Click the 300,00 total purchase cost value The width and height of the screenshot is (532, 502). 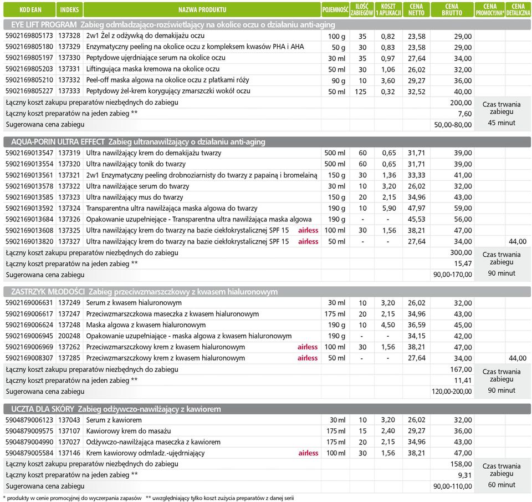coord(461,252)
